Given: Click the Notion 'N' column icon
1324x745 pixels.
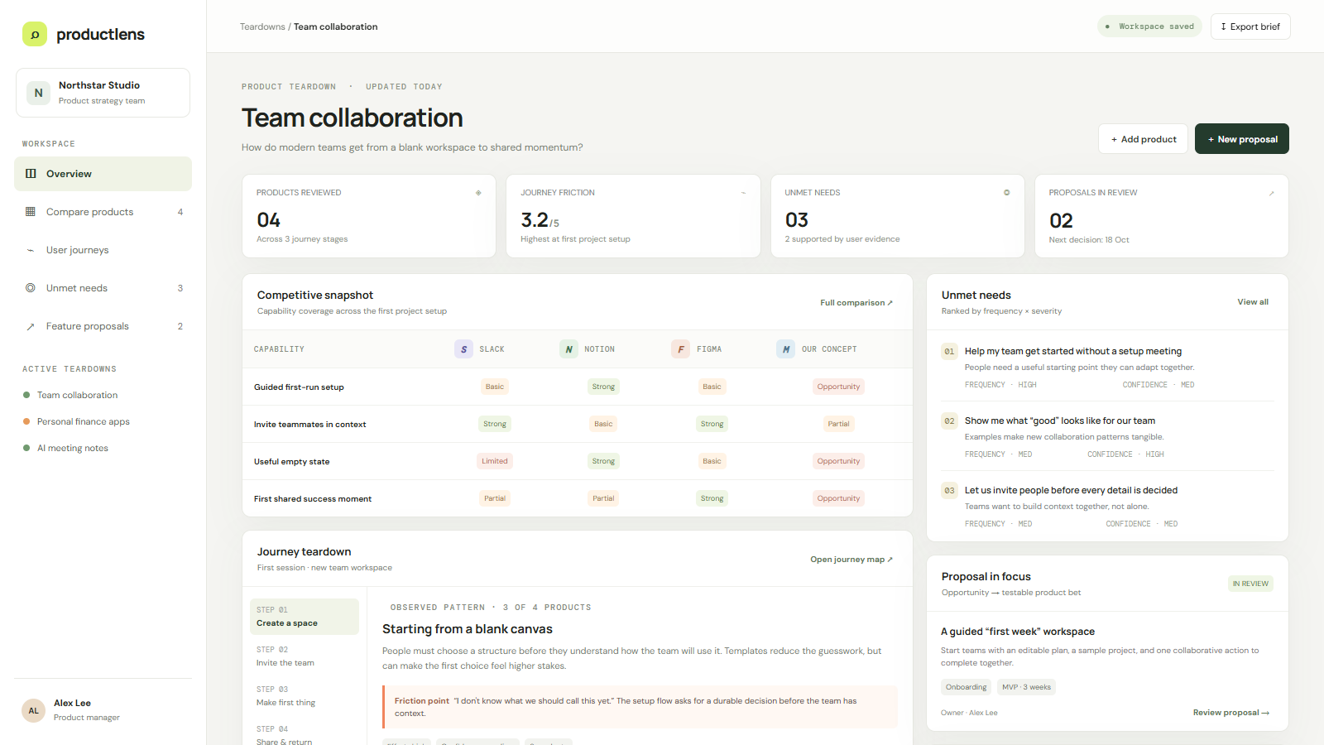Looking at the screenshot, I should [568, 349].
